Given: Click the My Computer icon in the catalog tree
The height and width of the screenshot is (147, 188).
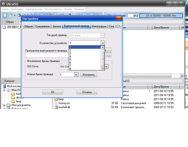Looking at the screenshot, I should tap(4, 86).
